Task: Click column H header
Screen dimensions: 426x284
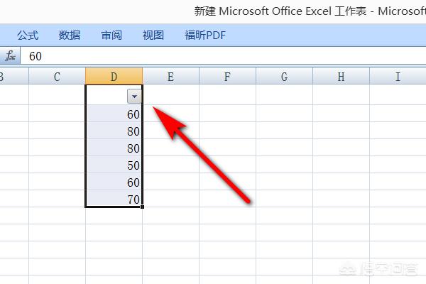Action: click(341, 77)
